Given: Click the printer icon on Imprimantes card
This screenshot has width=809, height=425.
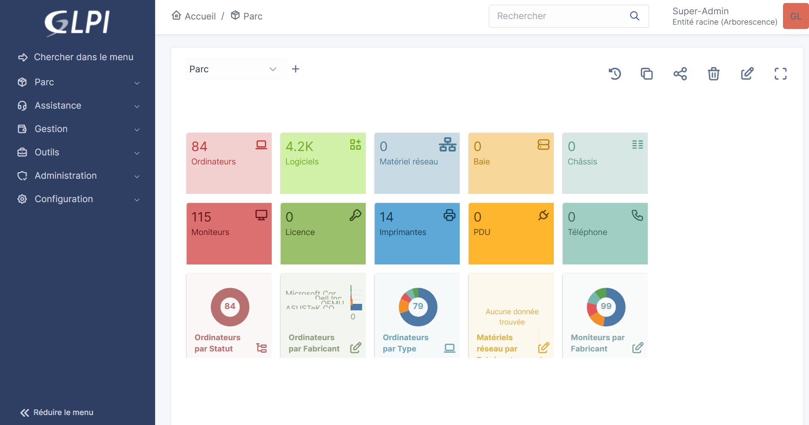Looking at the screenshot, I should 449,215.
